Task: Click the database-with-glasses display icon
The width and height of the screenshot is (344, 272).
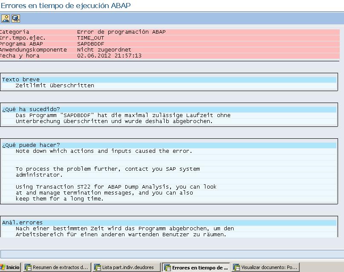Action: pyautogui.click(x=16, y=19)
